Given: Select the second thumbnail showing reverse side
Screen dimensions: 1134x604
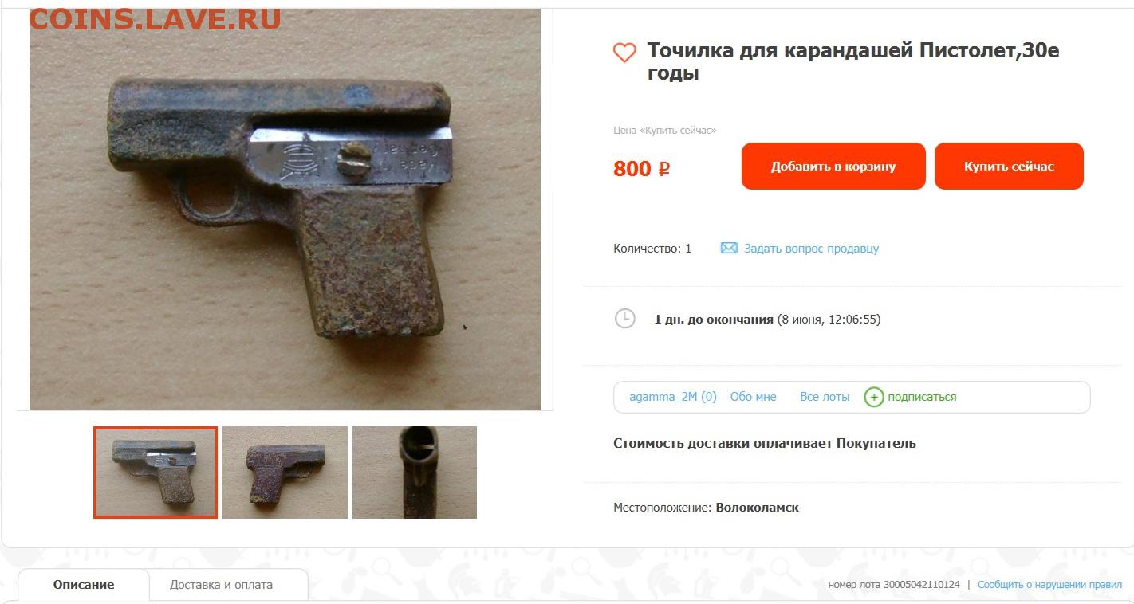Looking at the screenshot, I should coord(285,473).
